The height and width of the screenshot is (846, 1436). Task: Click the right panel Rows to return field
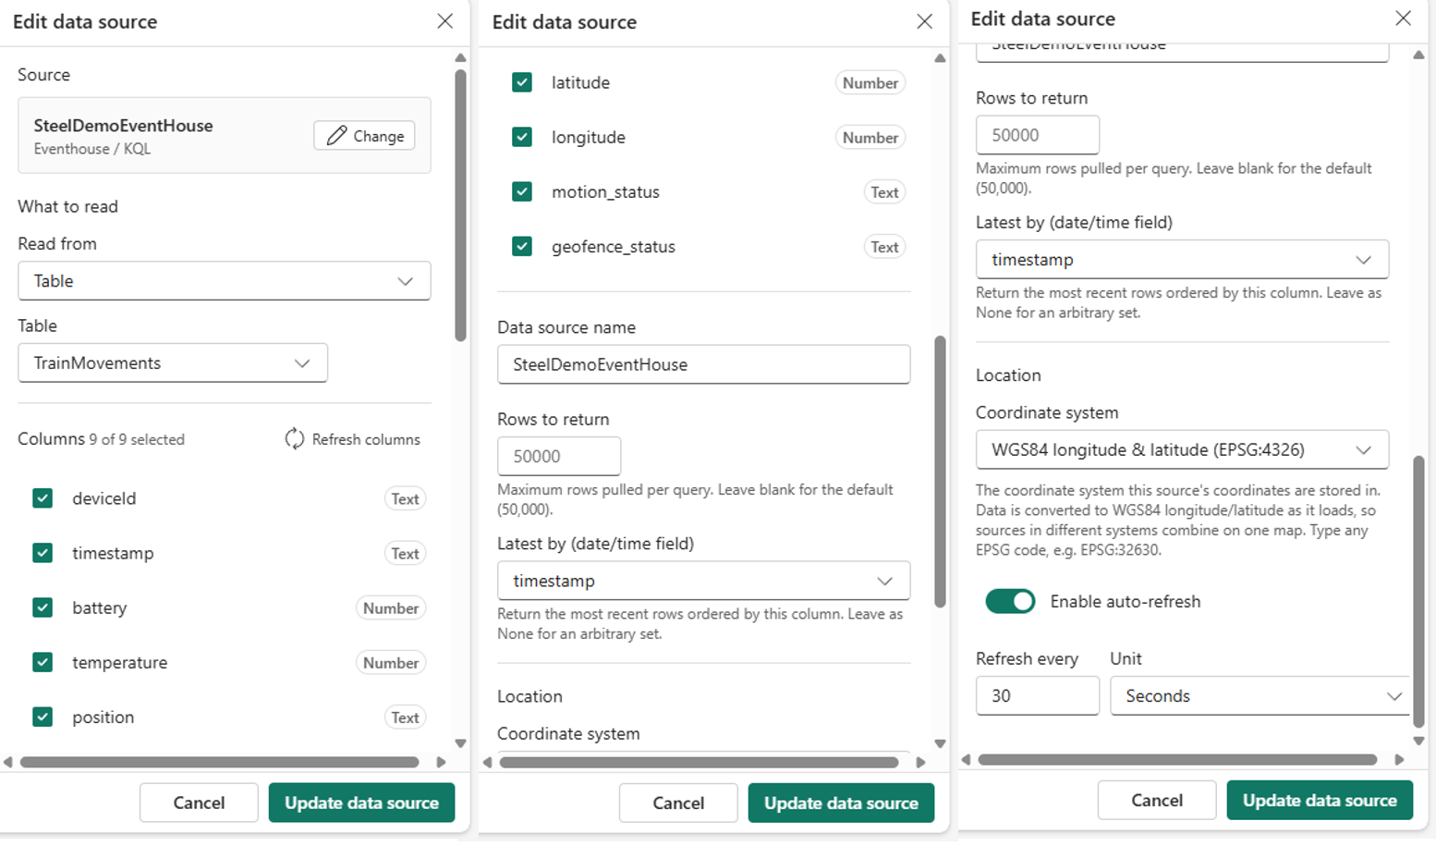point(1038,135)
